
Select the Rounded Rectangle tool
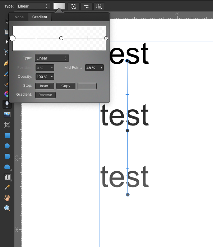[7, 156]
